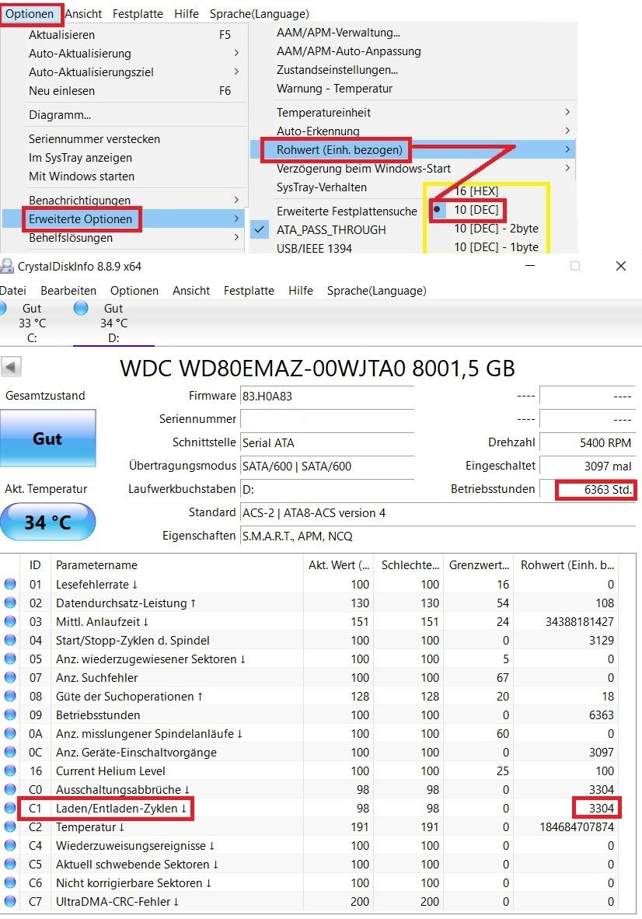Click the empty Seriennummer field
The height and width of the screenshot is (919, 642).
click(327, 419)
